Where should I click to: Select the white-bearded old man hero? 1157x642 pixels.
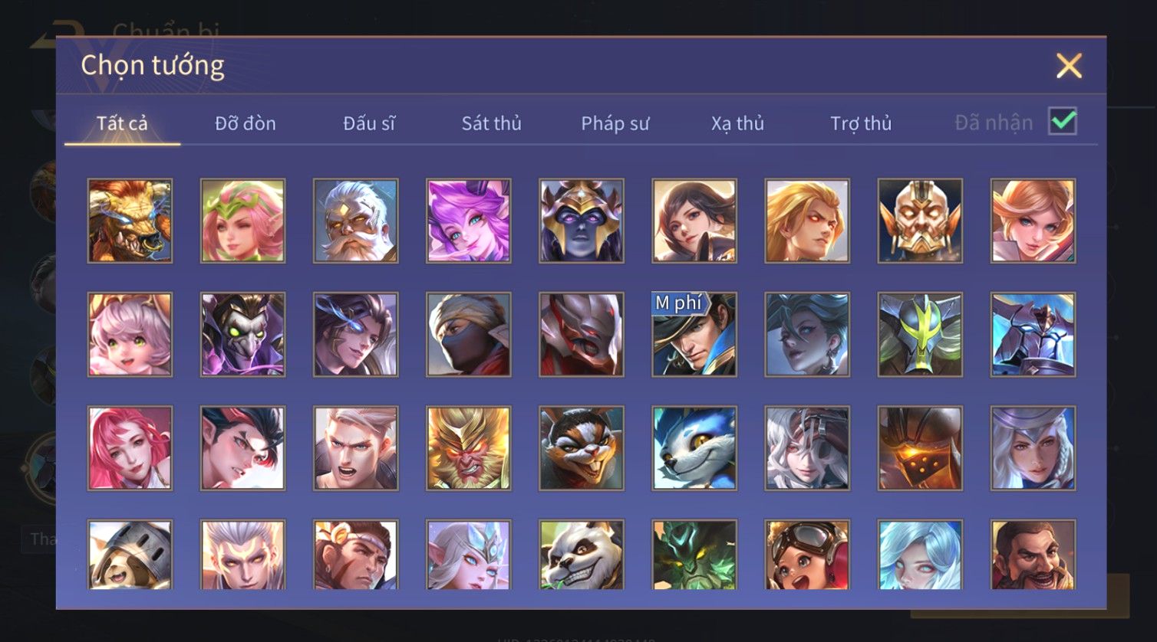(x=355, y=221)
